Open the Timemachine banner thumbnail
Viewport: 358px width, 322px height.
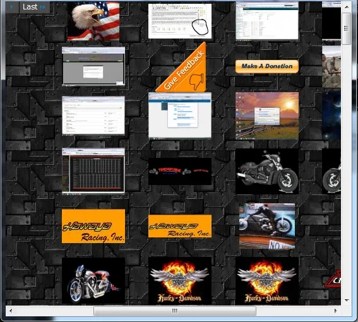pyautogui.click(x=180, y=171)
